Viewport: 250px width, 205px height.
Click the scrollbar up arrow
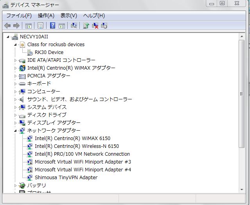tap(242, 36)
